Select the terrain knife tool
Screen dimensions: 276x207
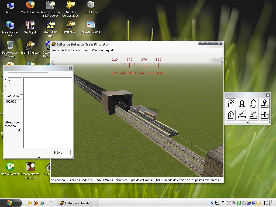coord(242,115)
